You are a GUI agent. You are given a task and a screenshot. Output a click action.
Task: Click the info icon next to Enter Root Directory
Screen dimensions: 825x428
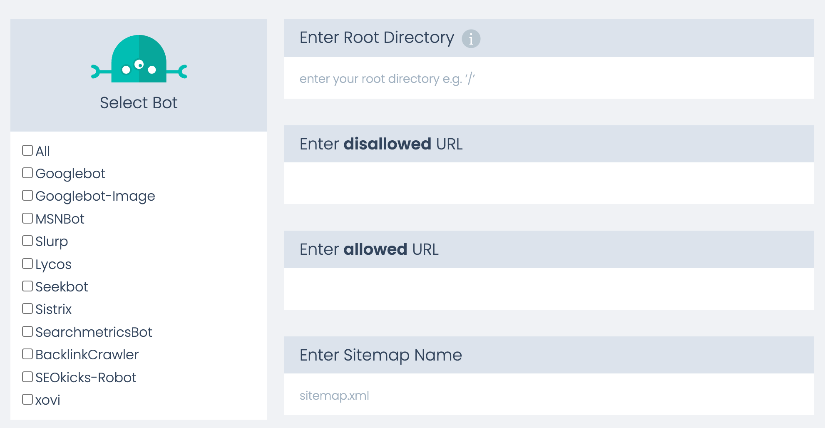point(471,39)
